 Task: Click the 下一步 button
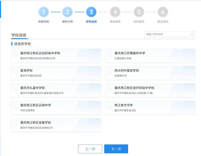pos(116,149)
